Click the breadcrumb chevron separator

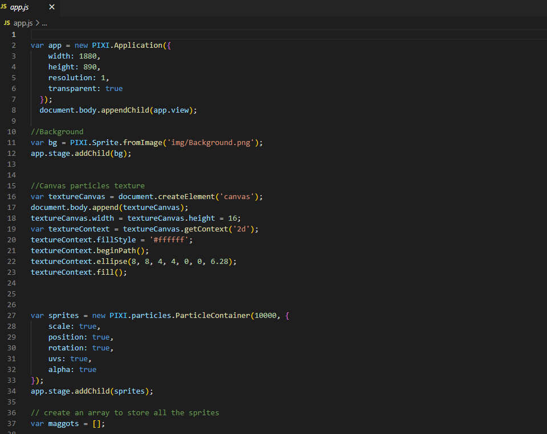38,23
